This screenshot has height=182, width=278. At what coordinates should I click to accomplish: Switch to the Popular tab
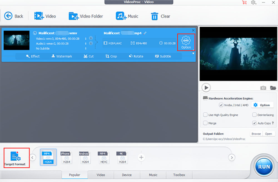point(75,175)
